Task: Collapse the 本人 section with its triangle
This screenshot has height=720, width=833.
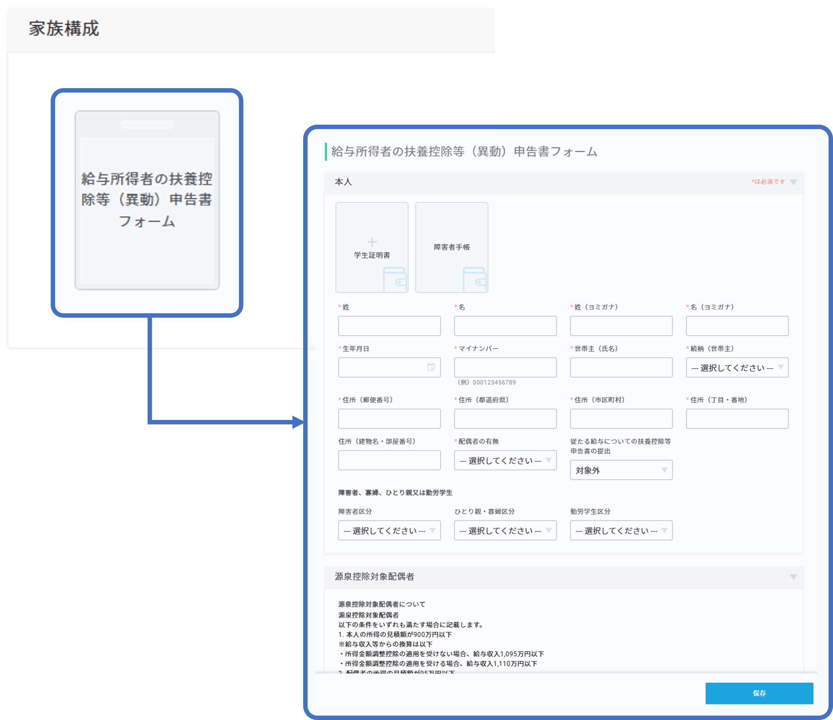Action: click(x=793, y=182)
